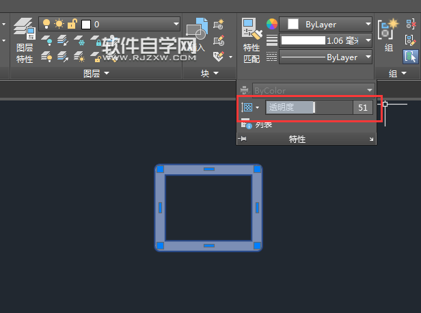The width and height of the screenshot is (421, 313).
Task: Click the Ungroup icon with red X
Action: [410, 24]
